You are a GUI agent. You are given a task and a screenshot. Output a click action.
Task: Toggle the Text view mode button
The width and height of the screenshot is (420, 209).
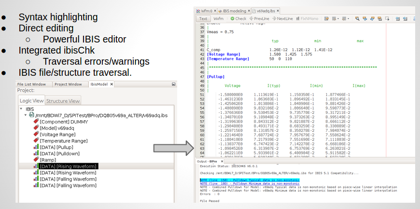[203, 19]
